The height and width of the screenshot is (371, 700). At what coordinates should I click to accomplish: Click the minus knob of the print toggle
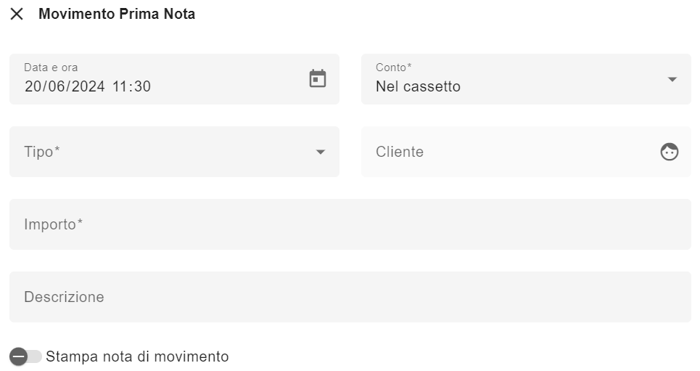click(19, 356)
